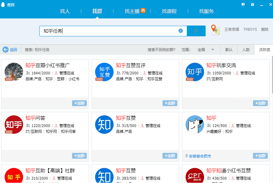Click the 搜索不到我的群? link

click(161, 50)
